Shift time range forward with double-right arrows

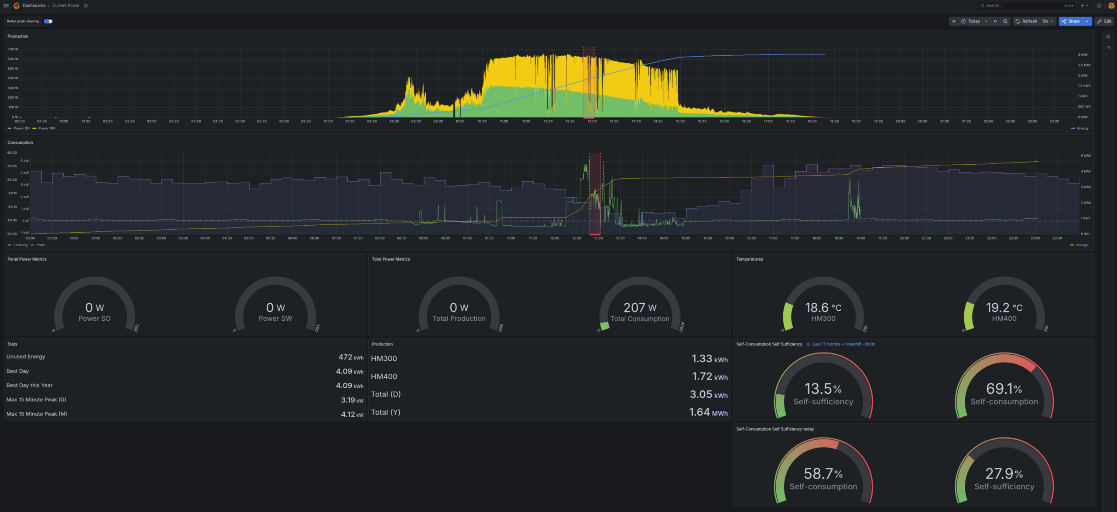(995, 21)
